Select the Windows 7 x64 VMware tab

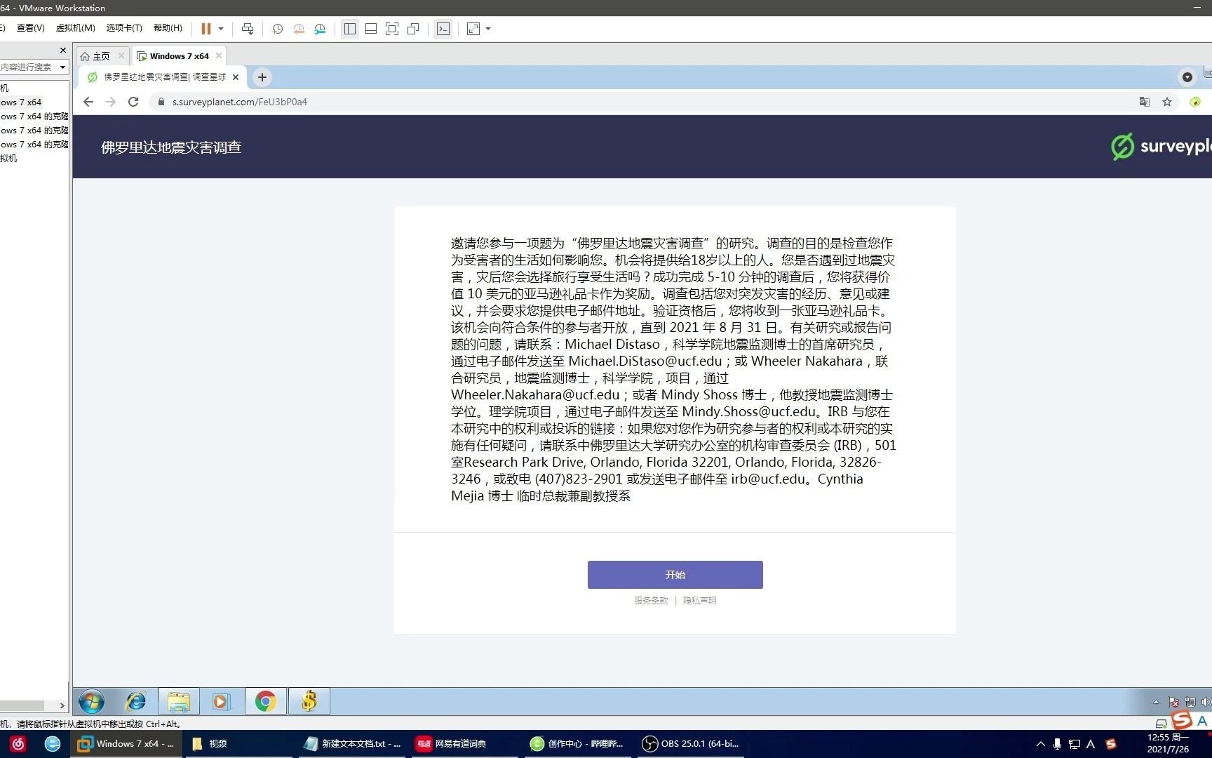click(179, 56)
